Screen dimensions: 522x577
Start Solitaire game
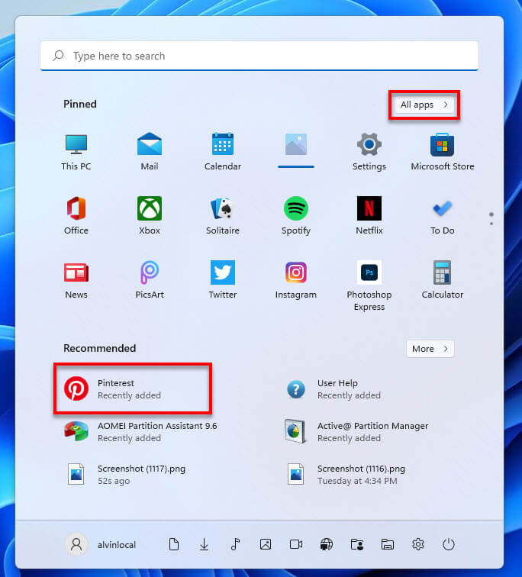pyautogui.click(x=223, y=216)
